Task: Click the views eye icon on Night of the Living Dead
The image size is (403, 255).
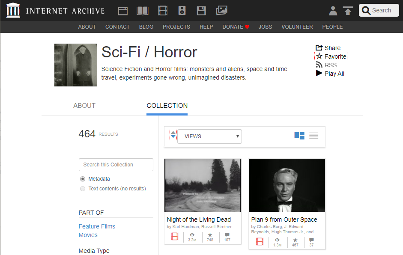Action: (192, 235)
